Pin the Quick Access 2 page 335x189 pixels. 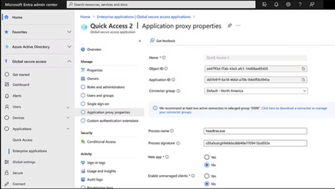230,25
